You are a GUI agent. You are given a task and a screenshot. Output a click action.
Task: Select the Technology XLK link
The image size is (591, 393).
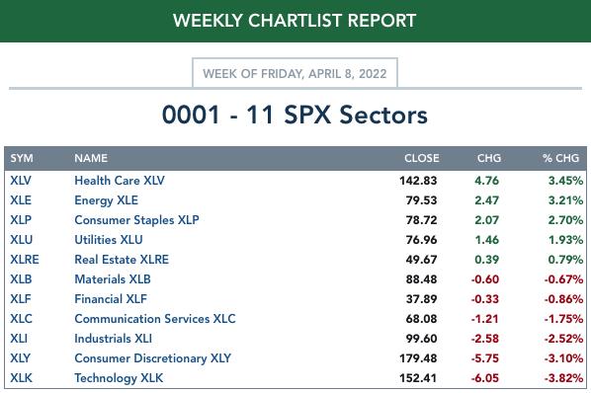point(119,378)
